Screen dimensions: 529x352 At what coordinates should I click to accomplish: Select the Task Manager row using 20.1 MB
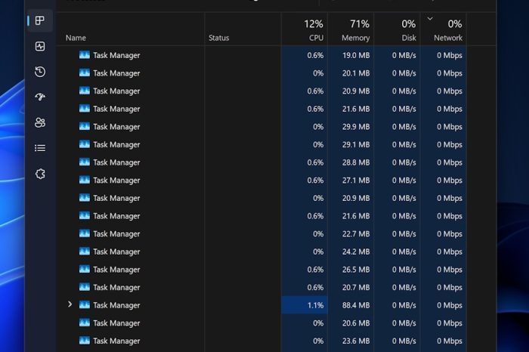[116, 73]
